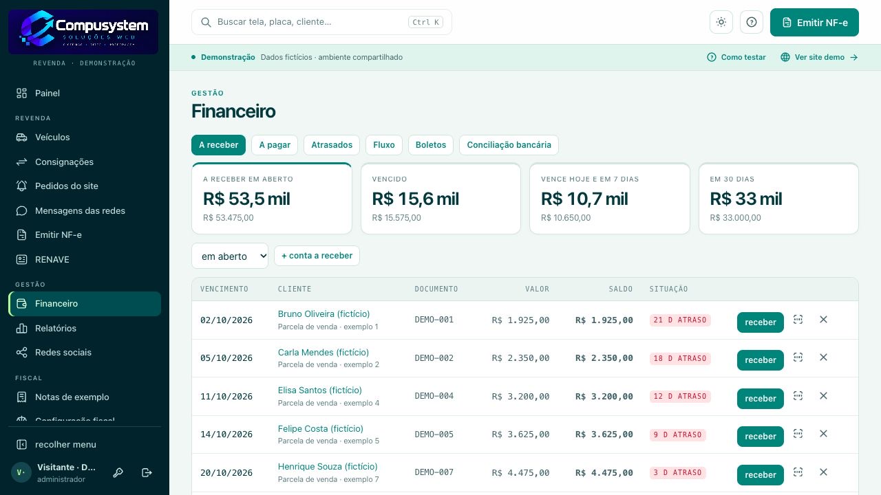Open Painel in the sidebar
This screenshot has height=495, width=881.
coord(85,93)
